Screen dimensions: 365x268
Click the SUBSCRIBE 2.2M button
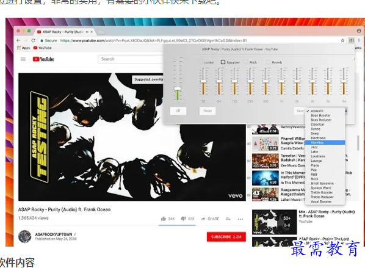[x=226, y=237]
